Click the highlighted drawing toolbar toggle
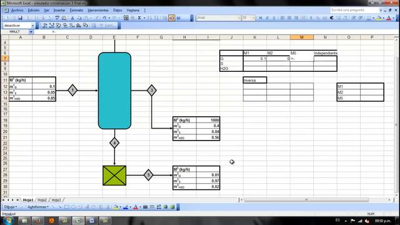This screenshot has width=400, height=225. click(171, 18)
